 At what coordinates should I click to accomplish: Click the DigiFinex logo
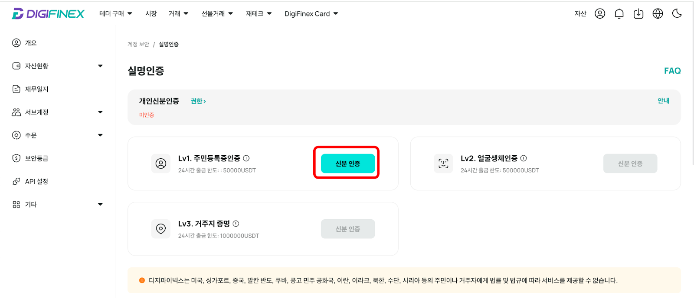pos(48,14)
